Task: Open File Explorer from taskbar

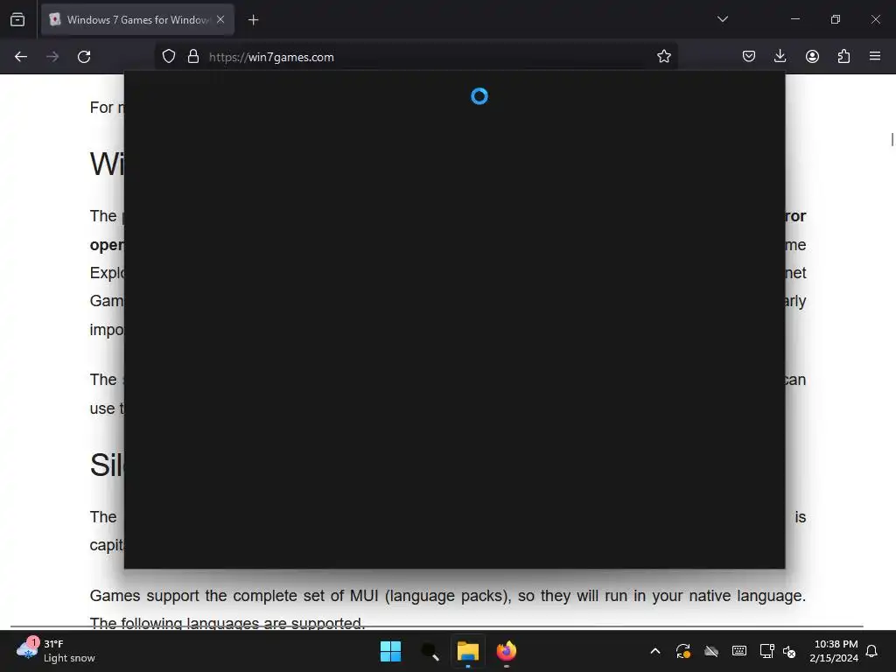Action: (x=468, y=651)
